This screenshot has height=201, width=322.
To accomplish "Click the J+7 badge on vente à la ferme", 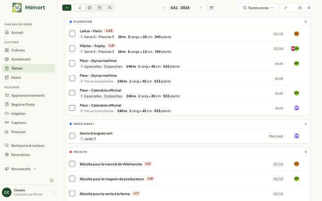I will click(x=136, y=193).
